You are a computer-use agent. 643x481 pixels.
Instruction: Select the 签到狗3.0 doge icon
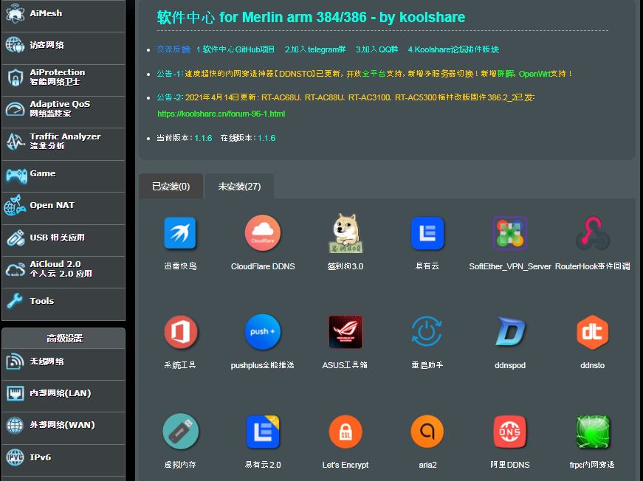coord(345,234)
